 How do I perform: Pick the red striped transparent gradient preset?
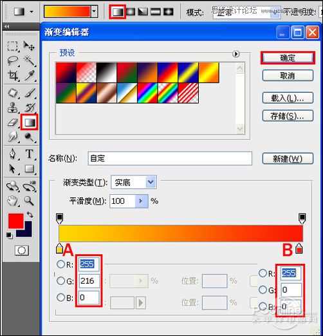[x=188, y=93]
